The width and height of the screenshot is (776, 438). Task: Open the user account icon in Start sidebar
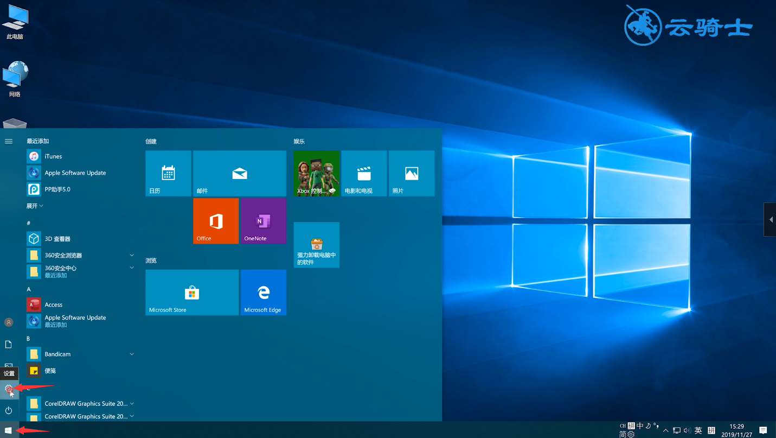pyautogui.click(x=9, y=322)
